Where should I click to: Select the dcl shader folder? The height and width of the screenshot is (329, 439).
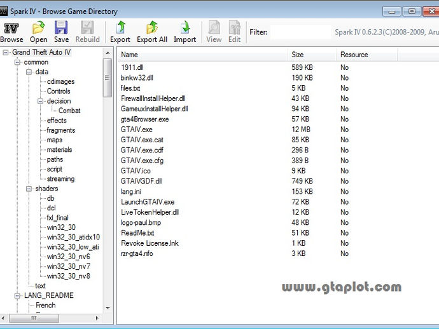(x=52, y=208)
